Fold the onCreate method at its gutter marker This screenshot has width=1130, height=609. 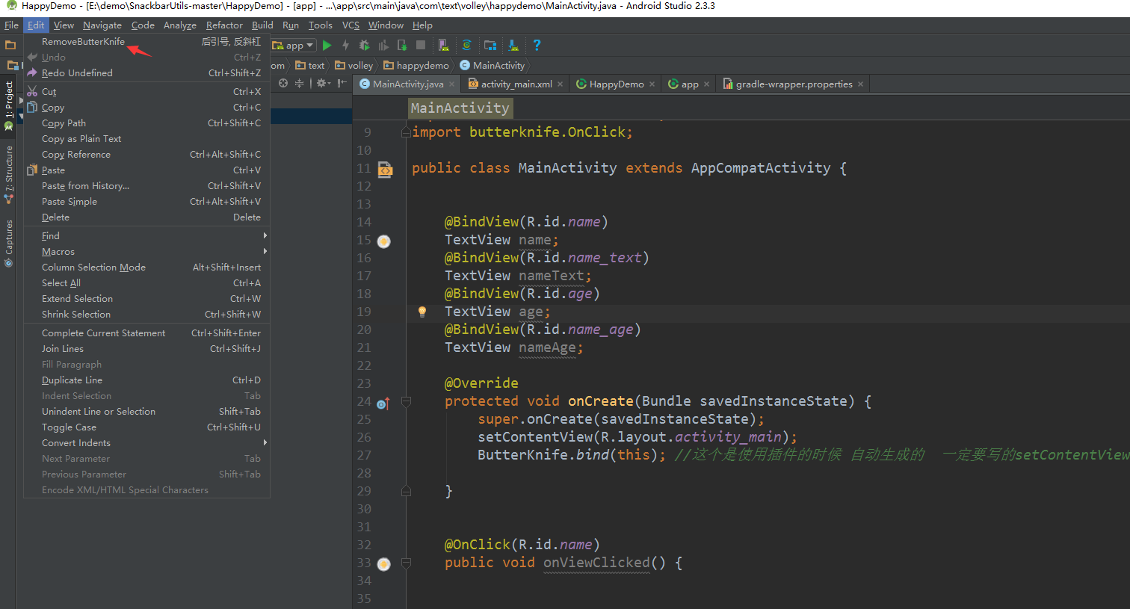406,402
